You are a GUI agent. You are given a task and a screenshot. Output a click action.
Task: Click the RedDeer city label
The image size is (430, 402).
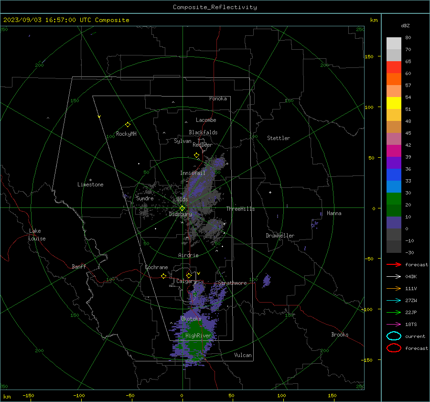[x=203, y=145]
